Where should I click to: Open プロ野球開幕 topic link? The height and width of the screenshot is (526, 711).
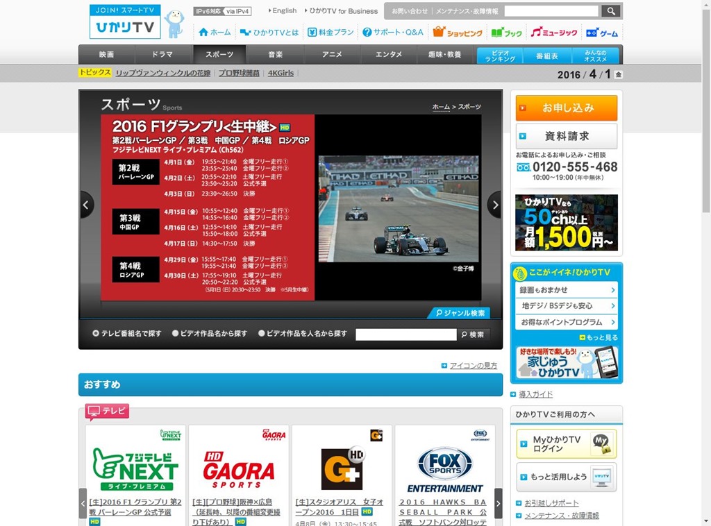239,73
